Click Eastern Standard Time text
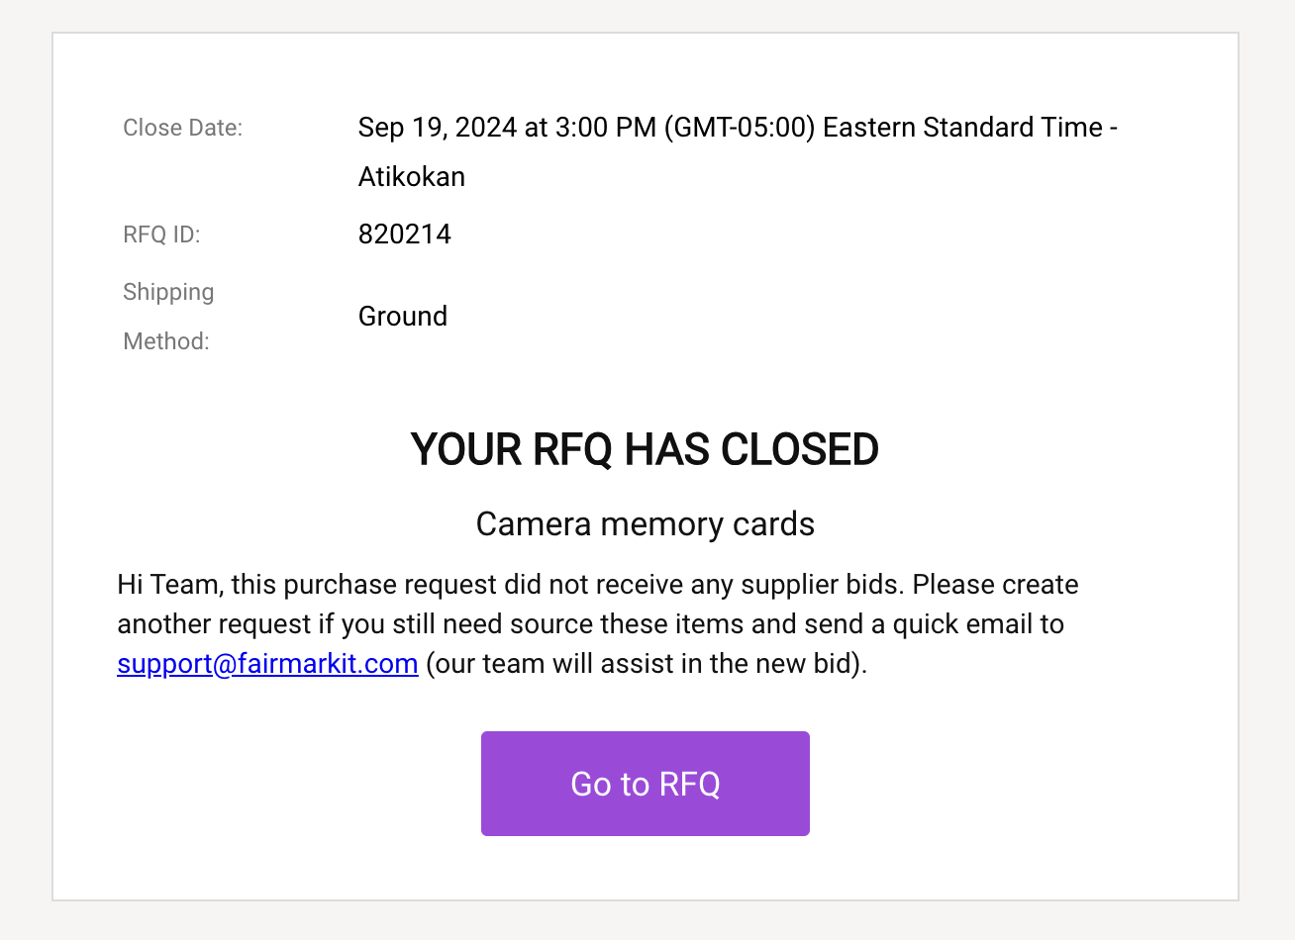Screen dimensions: 1295x940 pos(962,128)
